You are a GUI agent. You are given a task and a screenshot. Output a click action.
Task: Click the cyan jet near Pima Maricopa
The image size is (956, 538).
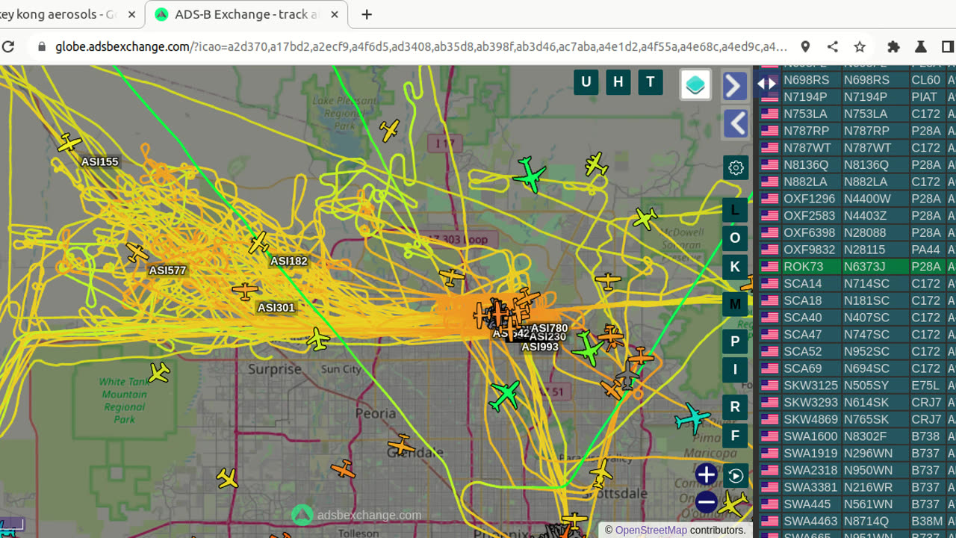pos(693,418)
